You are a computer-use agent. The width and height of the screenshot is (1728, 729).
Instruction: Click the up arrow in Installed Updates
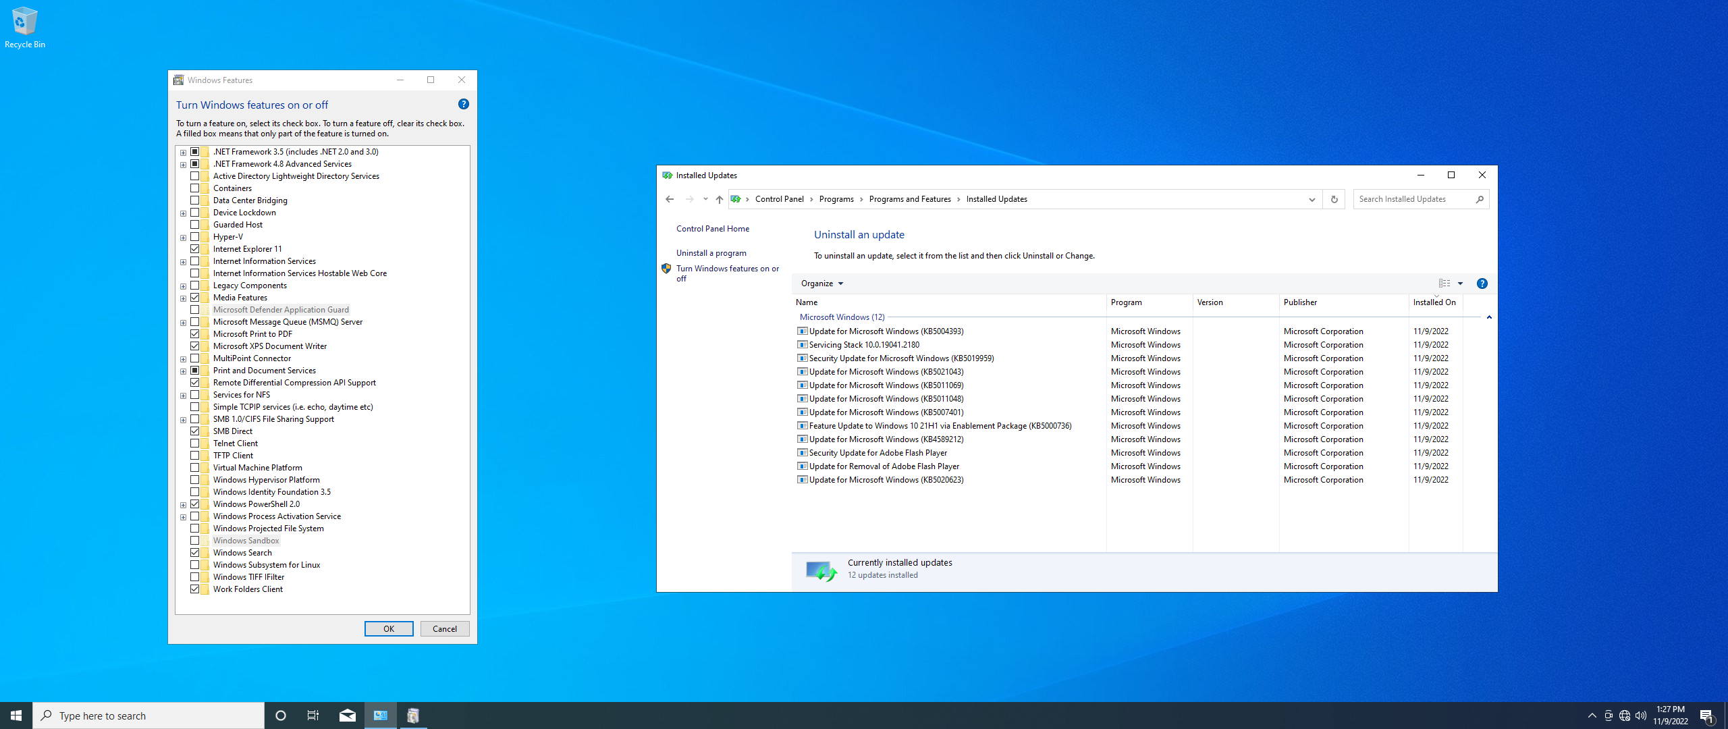tap(719, 199)
